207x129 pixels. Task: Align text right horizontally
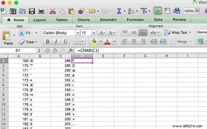click(x=143, y=41)
